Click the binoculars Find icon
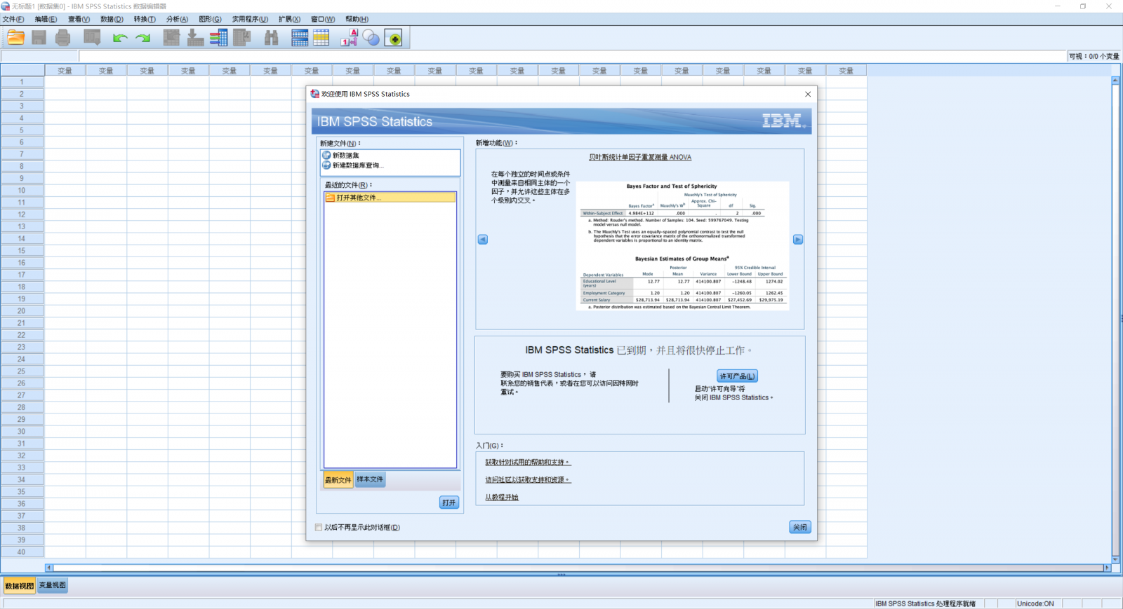The image size is (1123, 609). point(272,38)
